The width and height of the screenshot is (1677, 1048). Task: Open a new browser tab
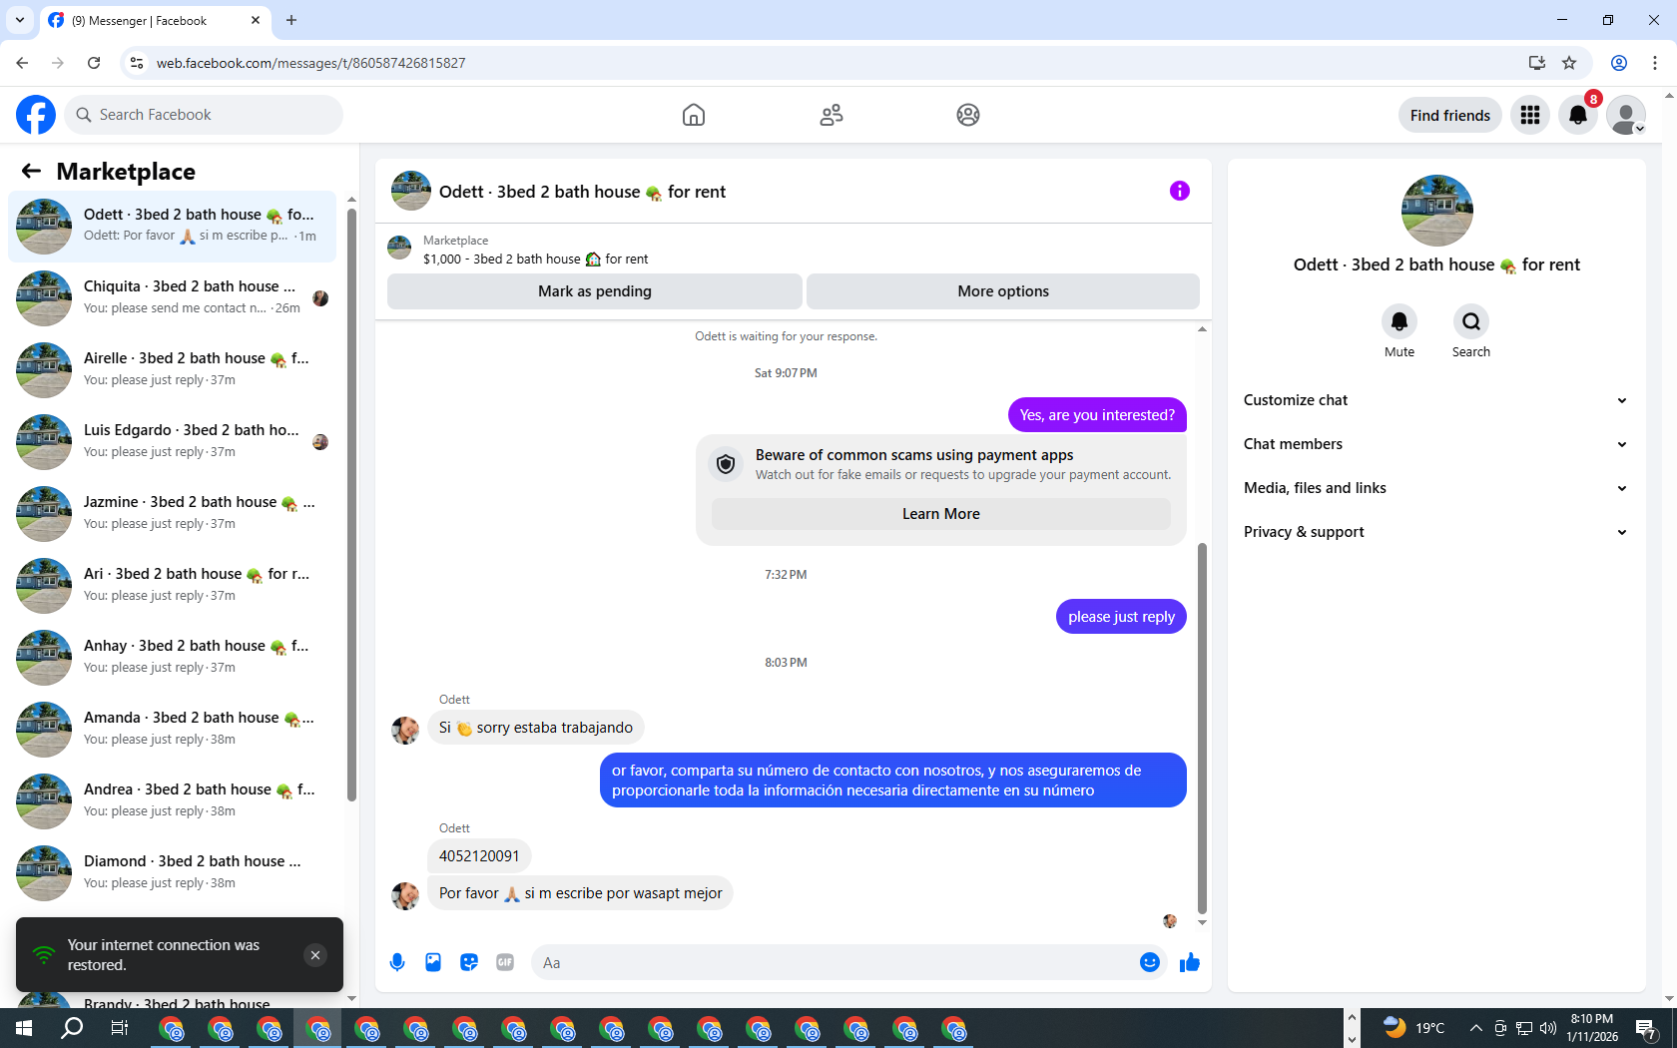(291, 20)
